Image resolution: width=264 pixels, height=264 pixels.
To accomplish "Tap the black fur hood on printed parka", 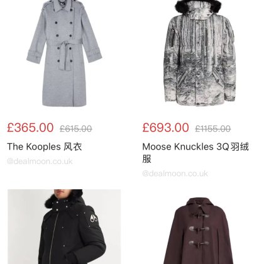I will coord(198,6).
